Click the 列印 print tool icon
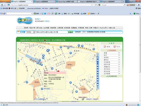Viewport: 141px width, 106px height. [114, 46]
